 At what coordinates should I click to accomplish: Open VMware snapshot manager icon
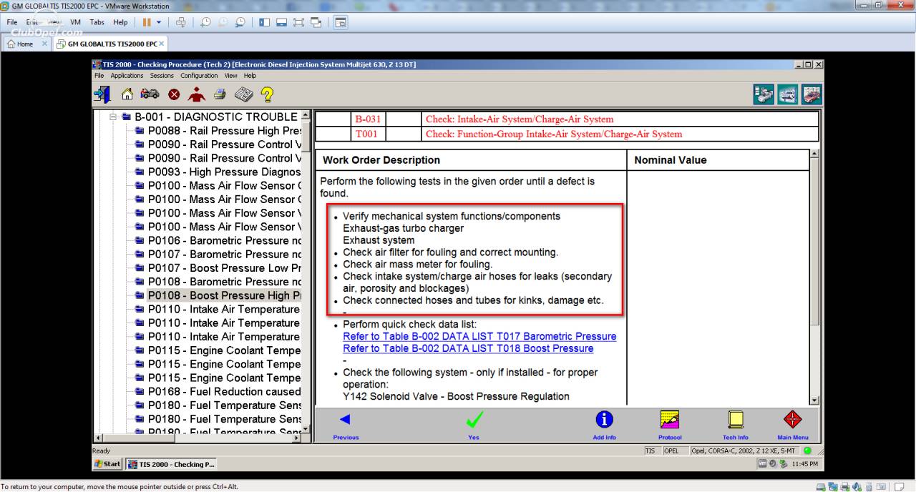click(240, 22)
